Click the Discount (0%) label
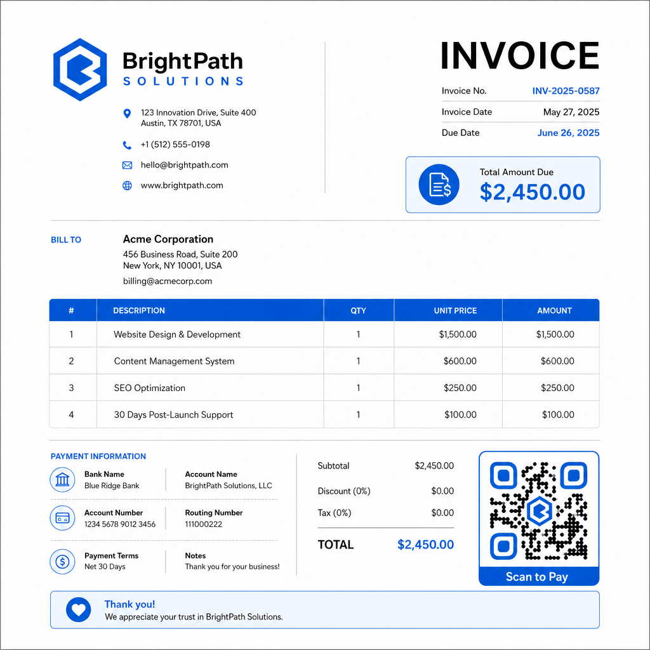 click(344, 491)
